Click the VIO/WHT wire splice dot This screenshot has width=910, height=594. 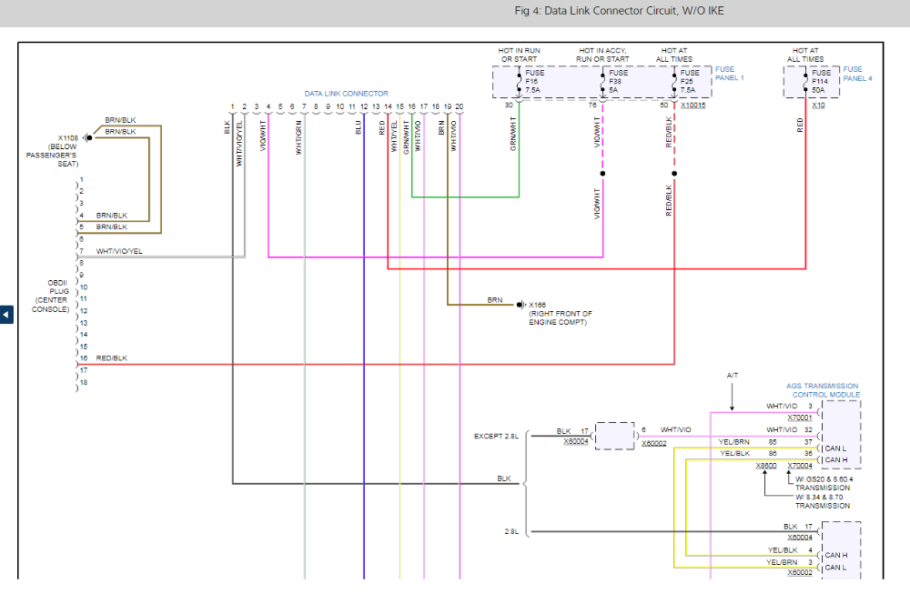click(602, 172)
